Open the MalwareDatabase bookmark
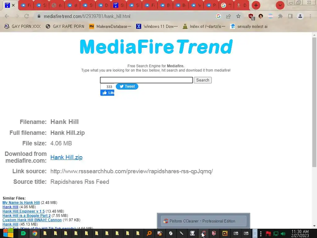This screenshot has width=317, height=238. coord(110,27)
